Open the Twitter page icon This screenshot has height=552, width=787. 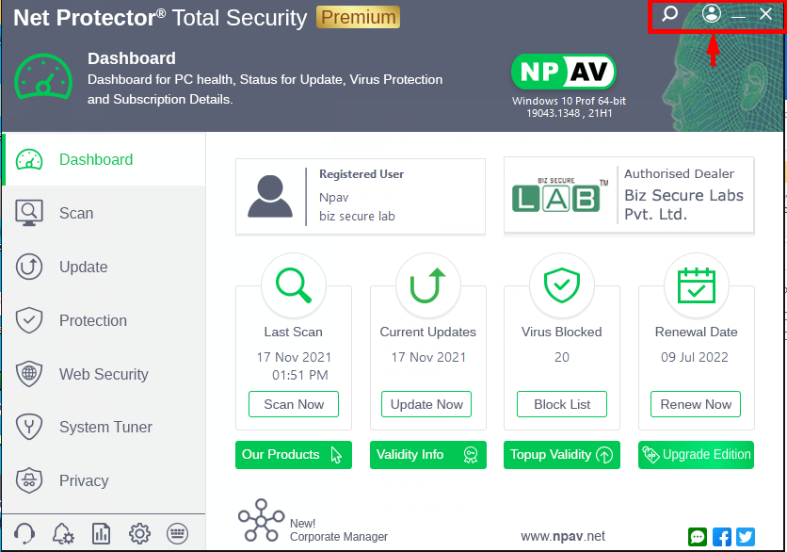pos(746,537)
